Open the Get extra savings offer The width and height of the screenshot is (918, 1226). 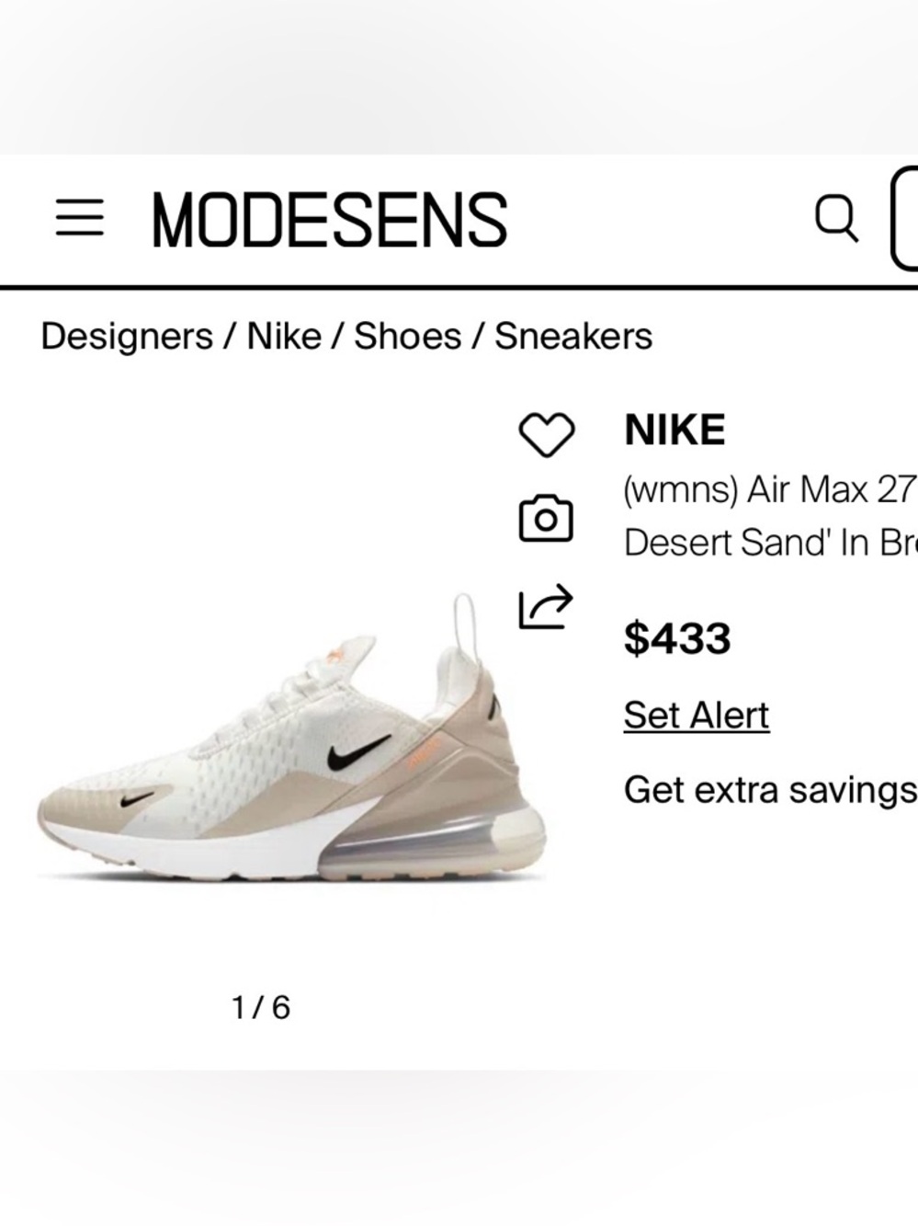click(770, 789)
